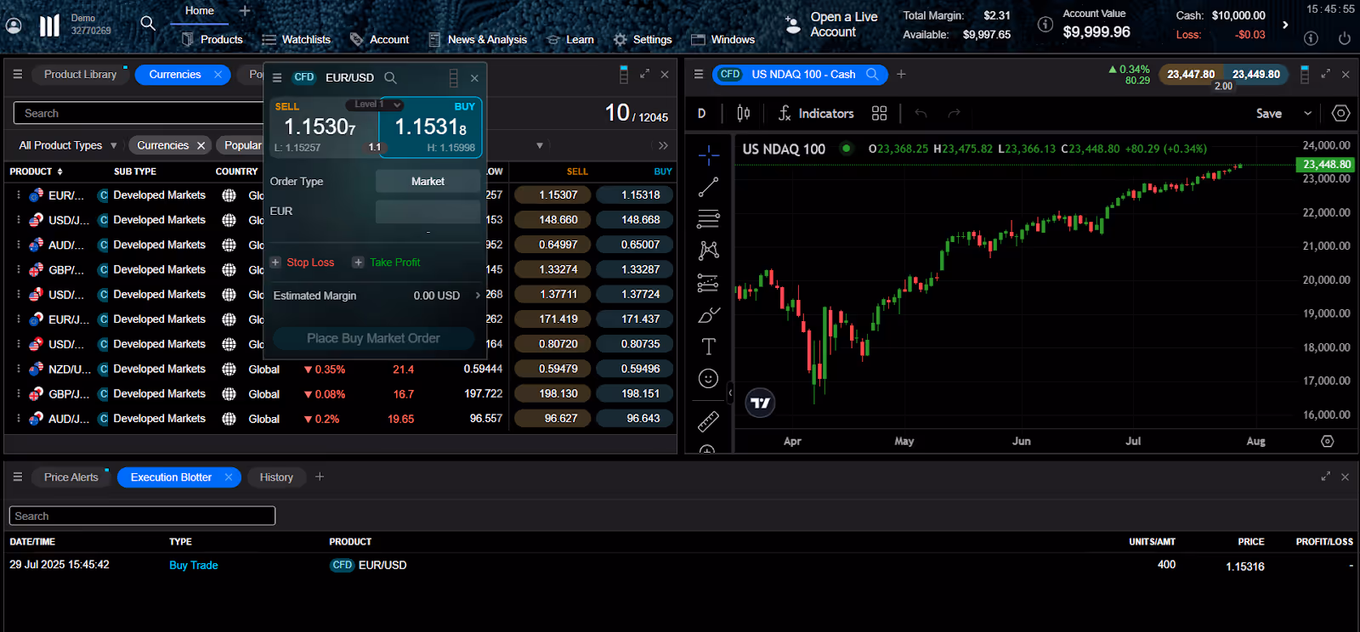This screenshot has width=1360, height=632.
Task: Open the EUR/USD ticket hamburger menu
Action: [x=277, y=77]
